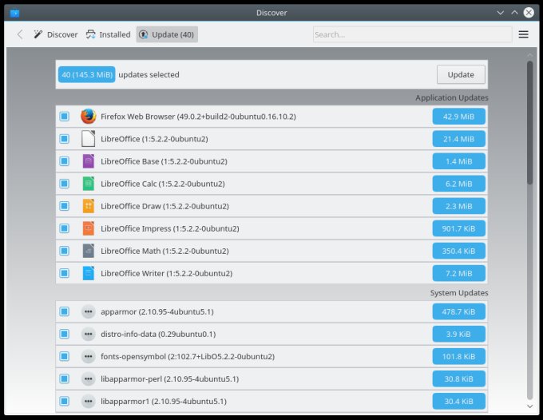Open the hamburger menu
543x420 pixels.
coord(524,34)
